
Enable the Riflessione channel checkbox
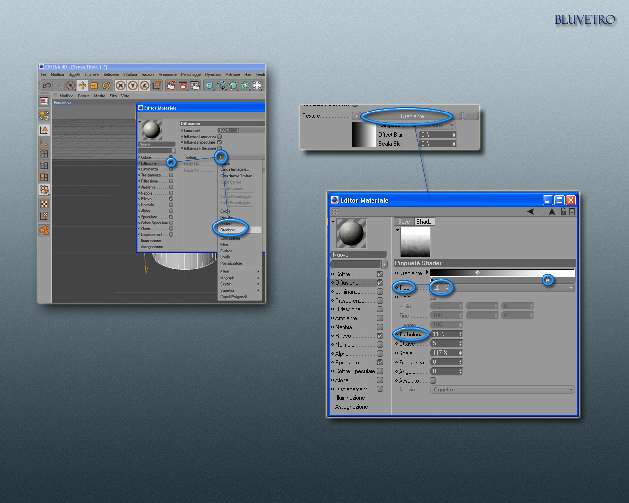[380, 309]
